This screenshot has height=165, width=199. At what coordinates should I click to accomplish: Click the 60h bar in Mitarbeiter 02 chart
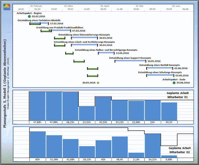[x=37, y=144]
